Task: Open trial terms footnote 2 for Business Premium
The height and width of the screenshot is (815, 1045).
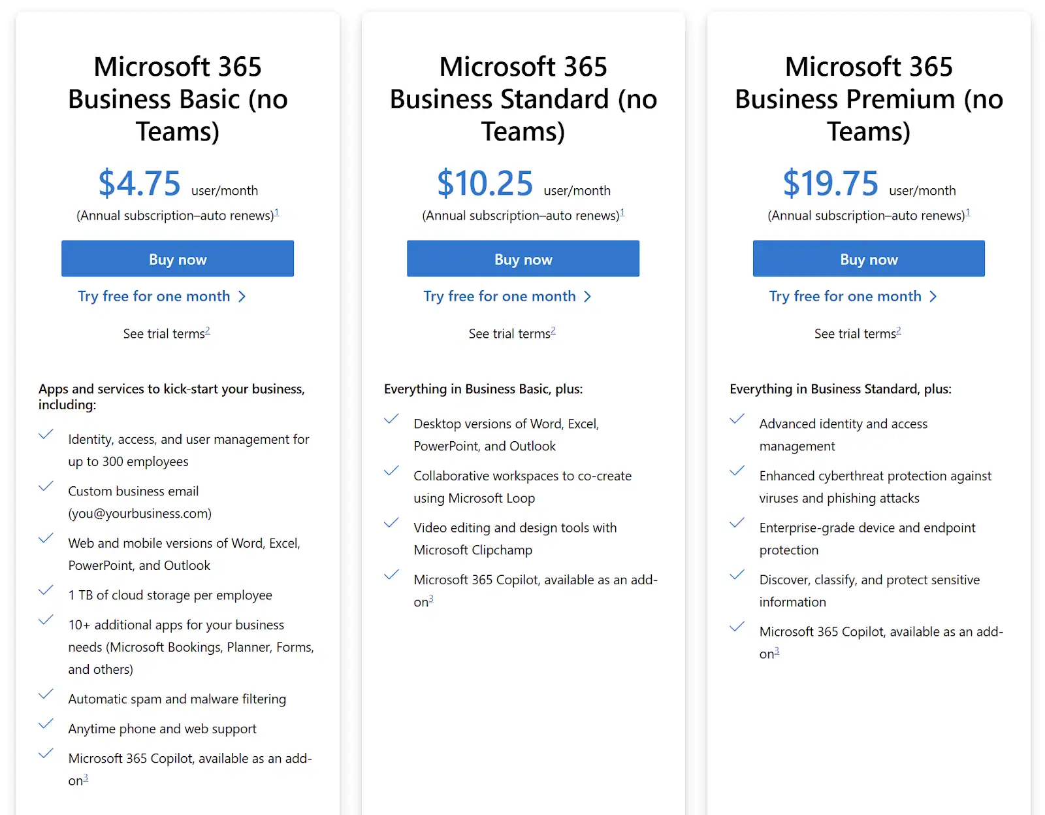Action: point(899,331)
